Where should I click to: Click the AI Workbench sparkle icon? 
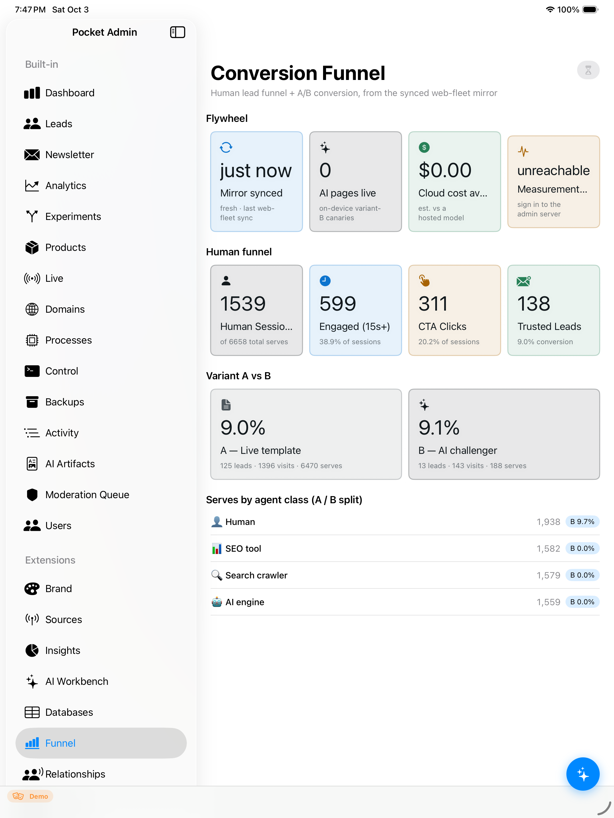click(x=32, y=682)
